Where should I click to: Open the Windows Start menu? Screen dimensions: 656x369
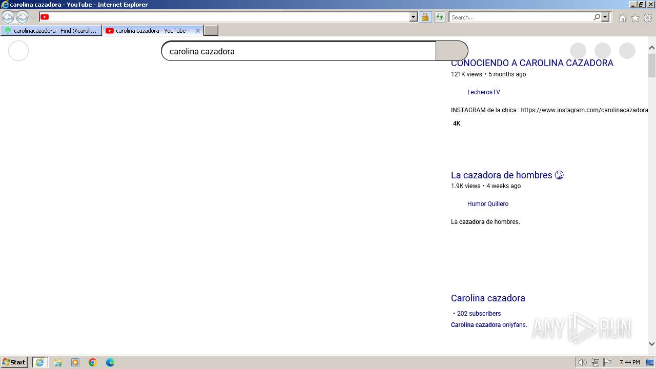[14, 362]
